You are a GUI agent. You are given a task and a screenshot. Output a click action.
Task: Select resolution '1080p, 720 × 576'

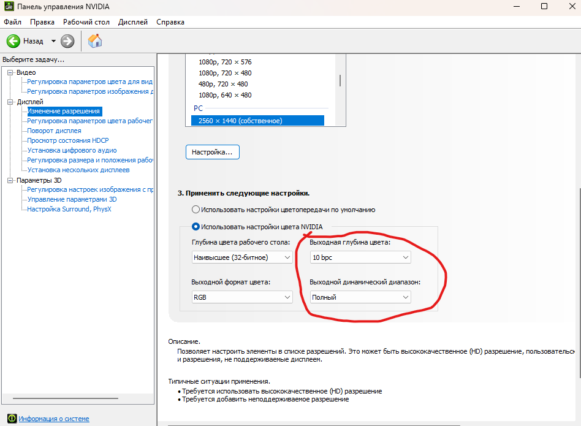tap(225, 62)
